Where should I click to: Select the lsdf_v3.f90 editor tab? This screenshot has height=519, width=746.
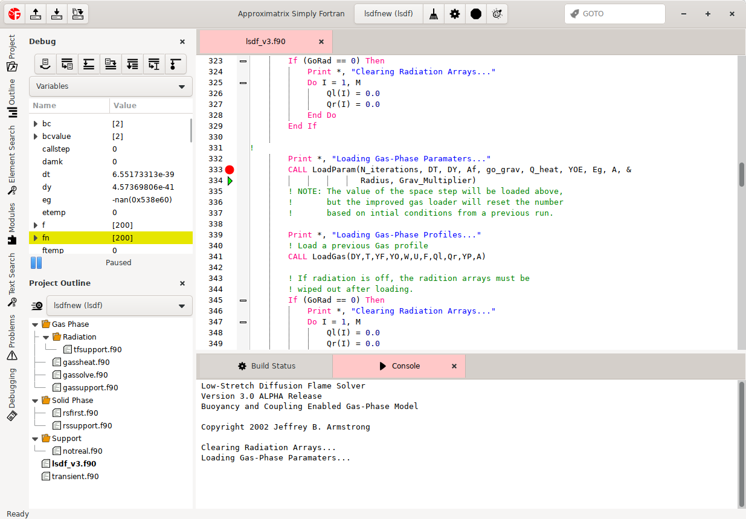coord(266,42)
